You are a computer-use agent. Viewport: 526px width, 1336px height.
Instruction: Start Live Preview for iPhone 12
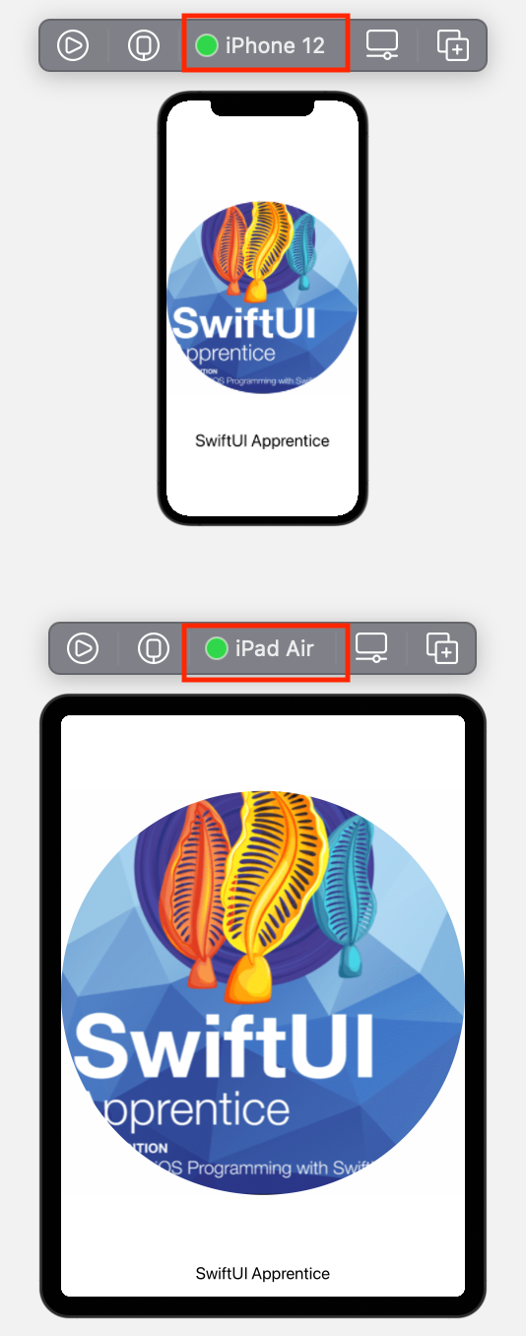73,45
